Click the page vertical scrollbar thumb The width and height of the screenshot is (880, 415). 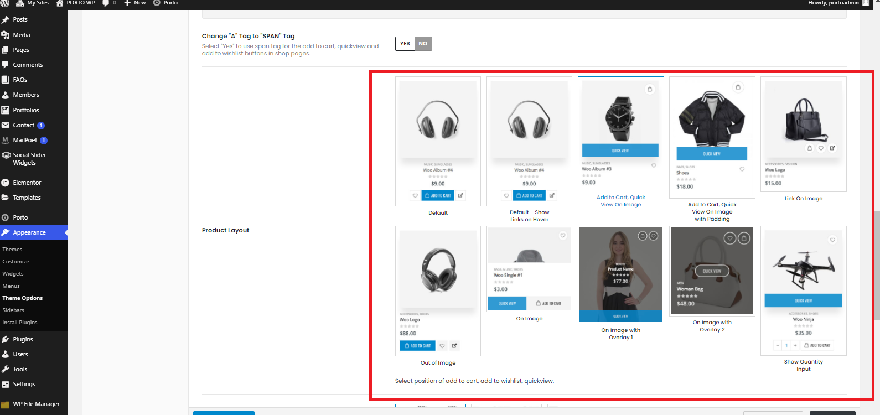click(877, 266)
